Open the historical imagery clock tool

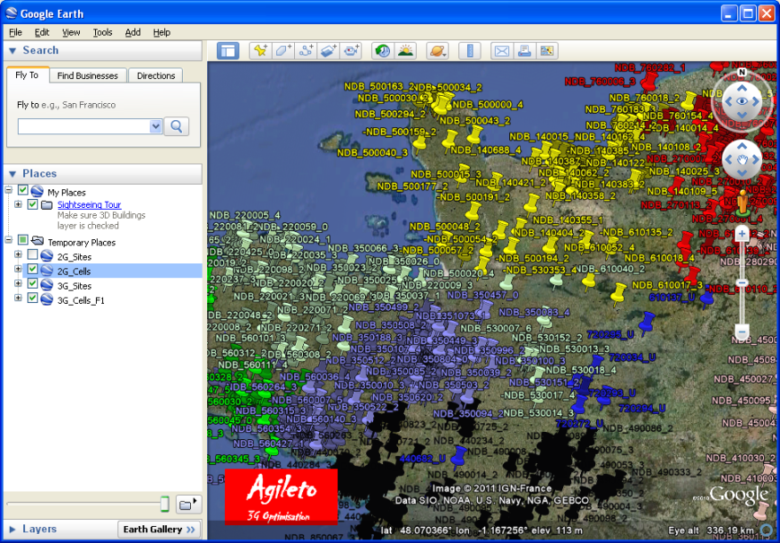382,51
